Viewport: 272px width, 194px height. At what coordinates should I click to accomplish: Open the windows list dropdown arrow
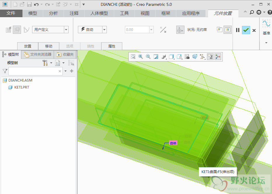pos(71,4)
